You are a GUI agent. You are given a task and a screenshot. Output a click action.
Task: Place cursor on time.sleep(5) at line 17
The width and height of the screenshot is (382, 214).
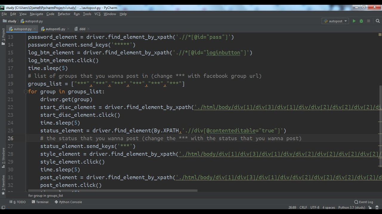click(x=48, y=68)
